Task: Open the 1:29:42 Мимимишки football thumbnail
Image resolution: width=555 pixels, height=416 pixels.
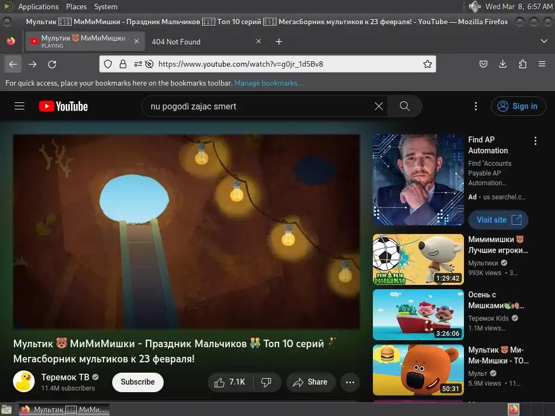Action: point(418,259)
